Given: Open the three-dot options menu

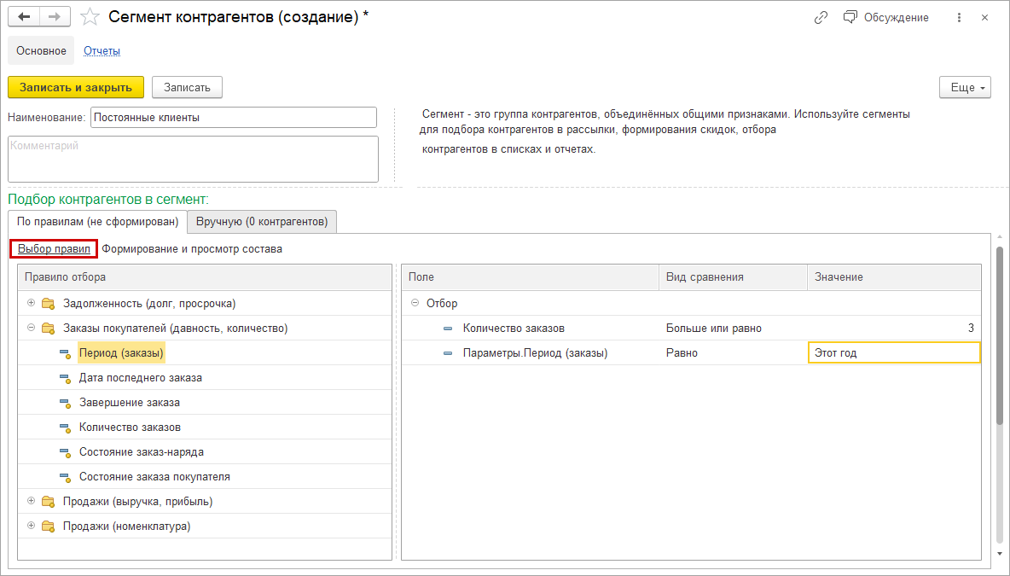Looking at the screenshot, I should [960, 17].
